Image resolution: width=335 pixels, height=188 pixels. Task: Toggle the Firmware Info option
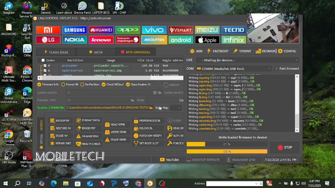pyautogui.click(x=48, y=84)
